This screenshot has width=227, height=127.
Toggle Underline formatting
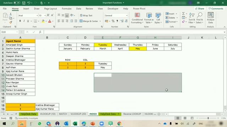coord(28,21)
